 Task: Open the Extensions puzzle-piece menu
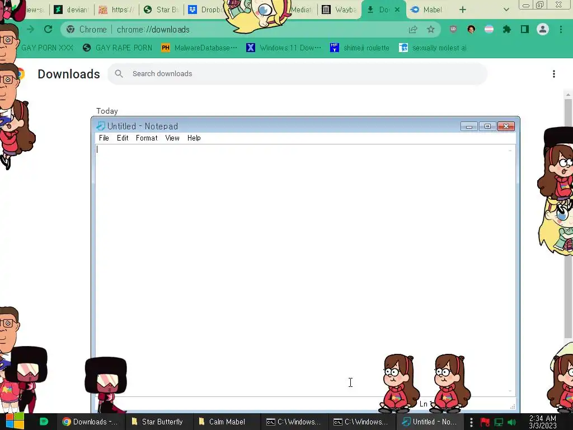pos(507,30)
